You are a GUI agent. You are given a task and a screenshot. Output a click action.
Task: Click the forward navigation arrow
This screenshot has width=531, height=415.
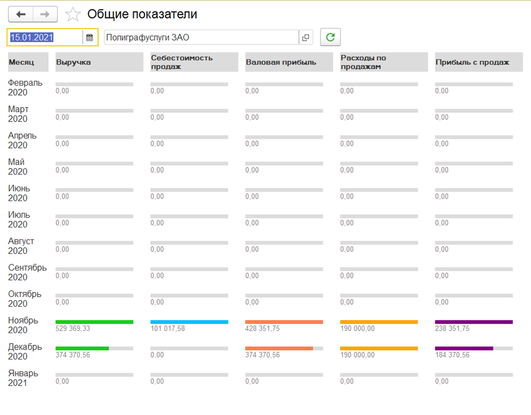pyautogui.click(x=45, y=14)
